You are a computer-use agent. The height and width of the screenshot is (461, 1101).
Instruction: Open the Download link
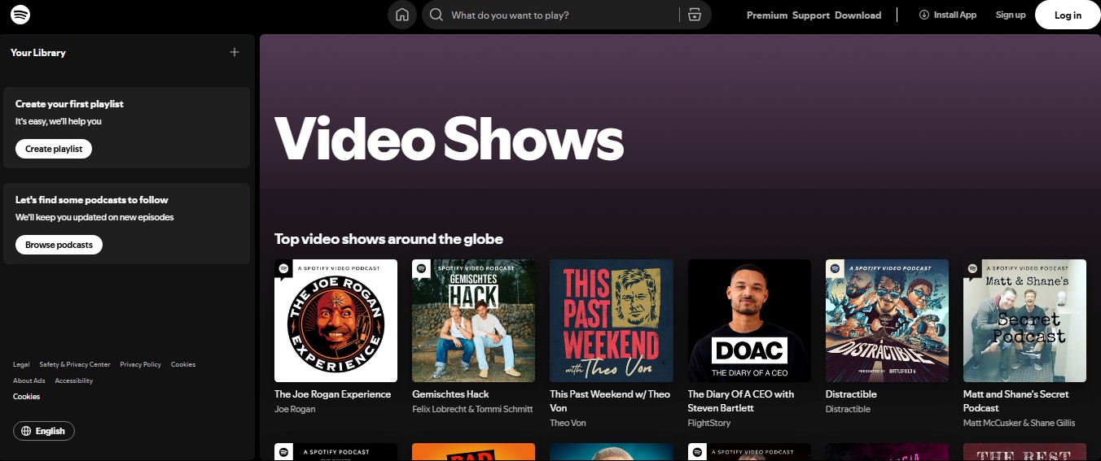858,15
